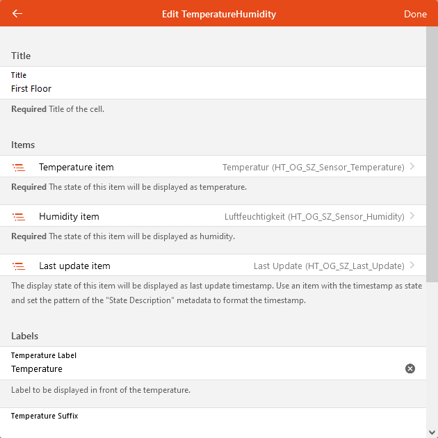This screenshot has height=438, width=438.
Task: Click the vertical scrollbar thumb
Action: pos(432,153)
